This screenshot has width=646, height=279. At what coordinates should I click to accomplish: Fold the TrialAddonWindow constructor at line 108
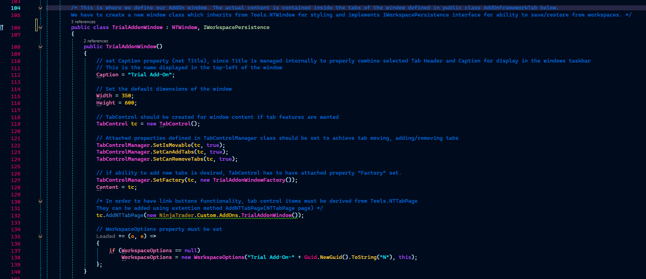pyautogui.click(x=40, y=46)
